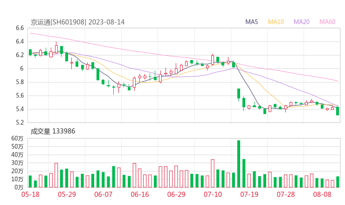Click the 5.6 price axis label

(20, 96)
